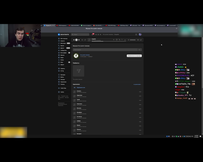Close the active VK Музыка tab
The height and width of the screenshot is (162, 203).
point(54,26)
